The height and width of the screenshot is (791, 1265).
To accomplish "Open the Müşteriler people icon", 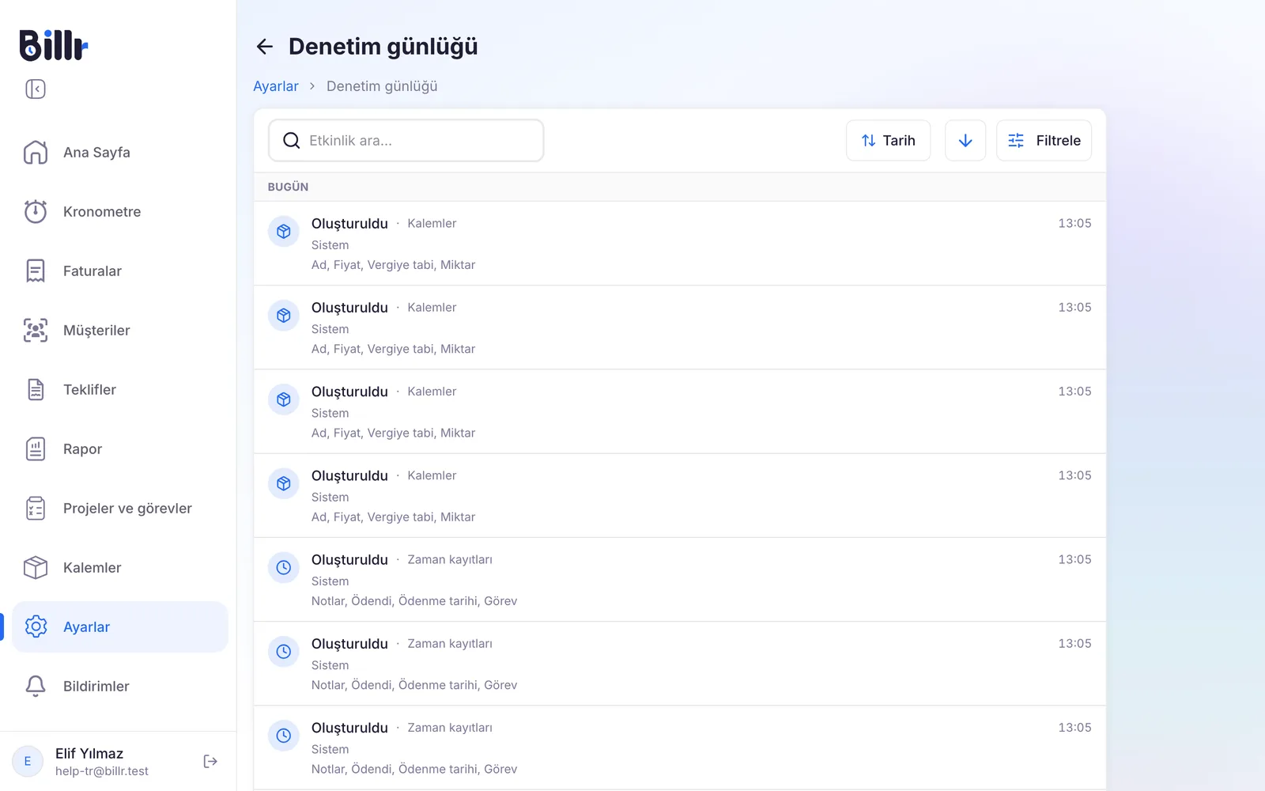I will 36,330.
